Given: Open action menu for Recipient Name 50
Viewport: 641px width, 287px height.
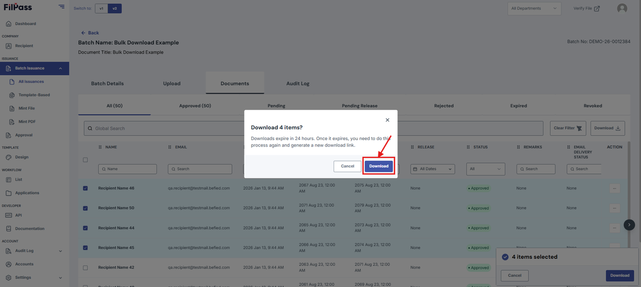Looking at the screenshot, I should pyautogui.click(x=614, y=208).
